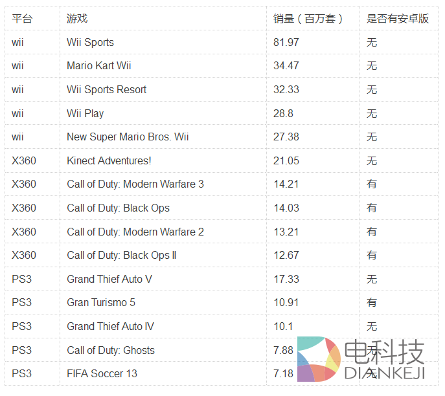
Task: Click the 17.33 sales value
Action: click(x=286, y=280)
